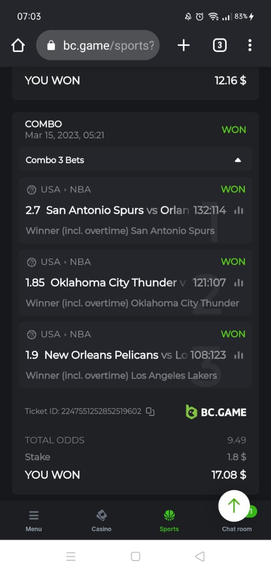Switch to the Casino tab

point(102,520)
